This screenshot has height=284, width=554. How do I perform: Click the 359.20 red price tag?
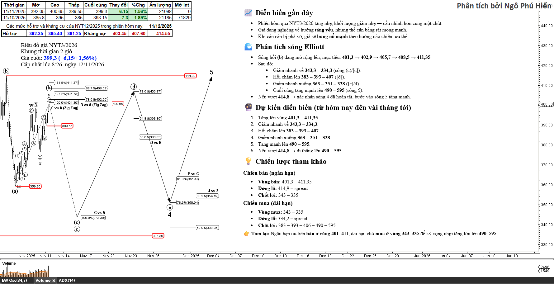[35, 186]
